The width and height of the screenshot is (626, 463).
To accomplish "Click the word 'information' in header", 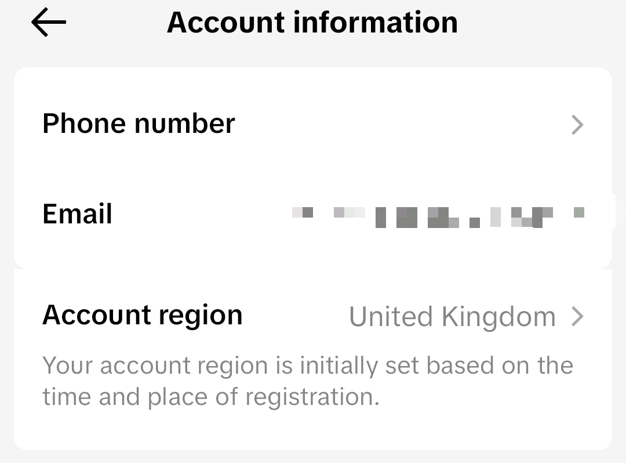I will (x=376, y=23).
